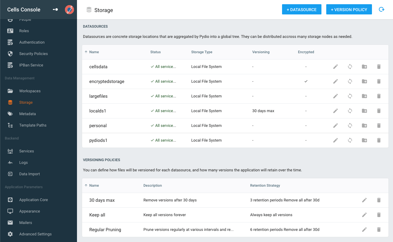Screen dimensions: 393x242
Task: Delete the encryptedstorage datasource
Action: coord(379,81)
